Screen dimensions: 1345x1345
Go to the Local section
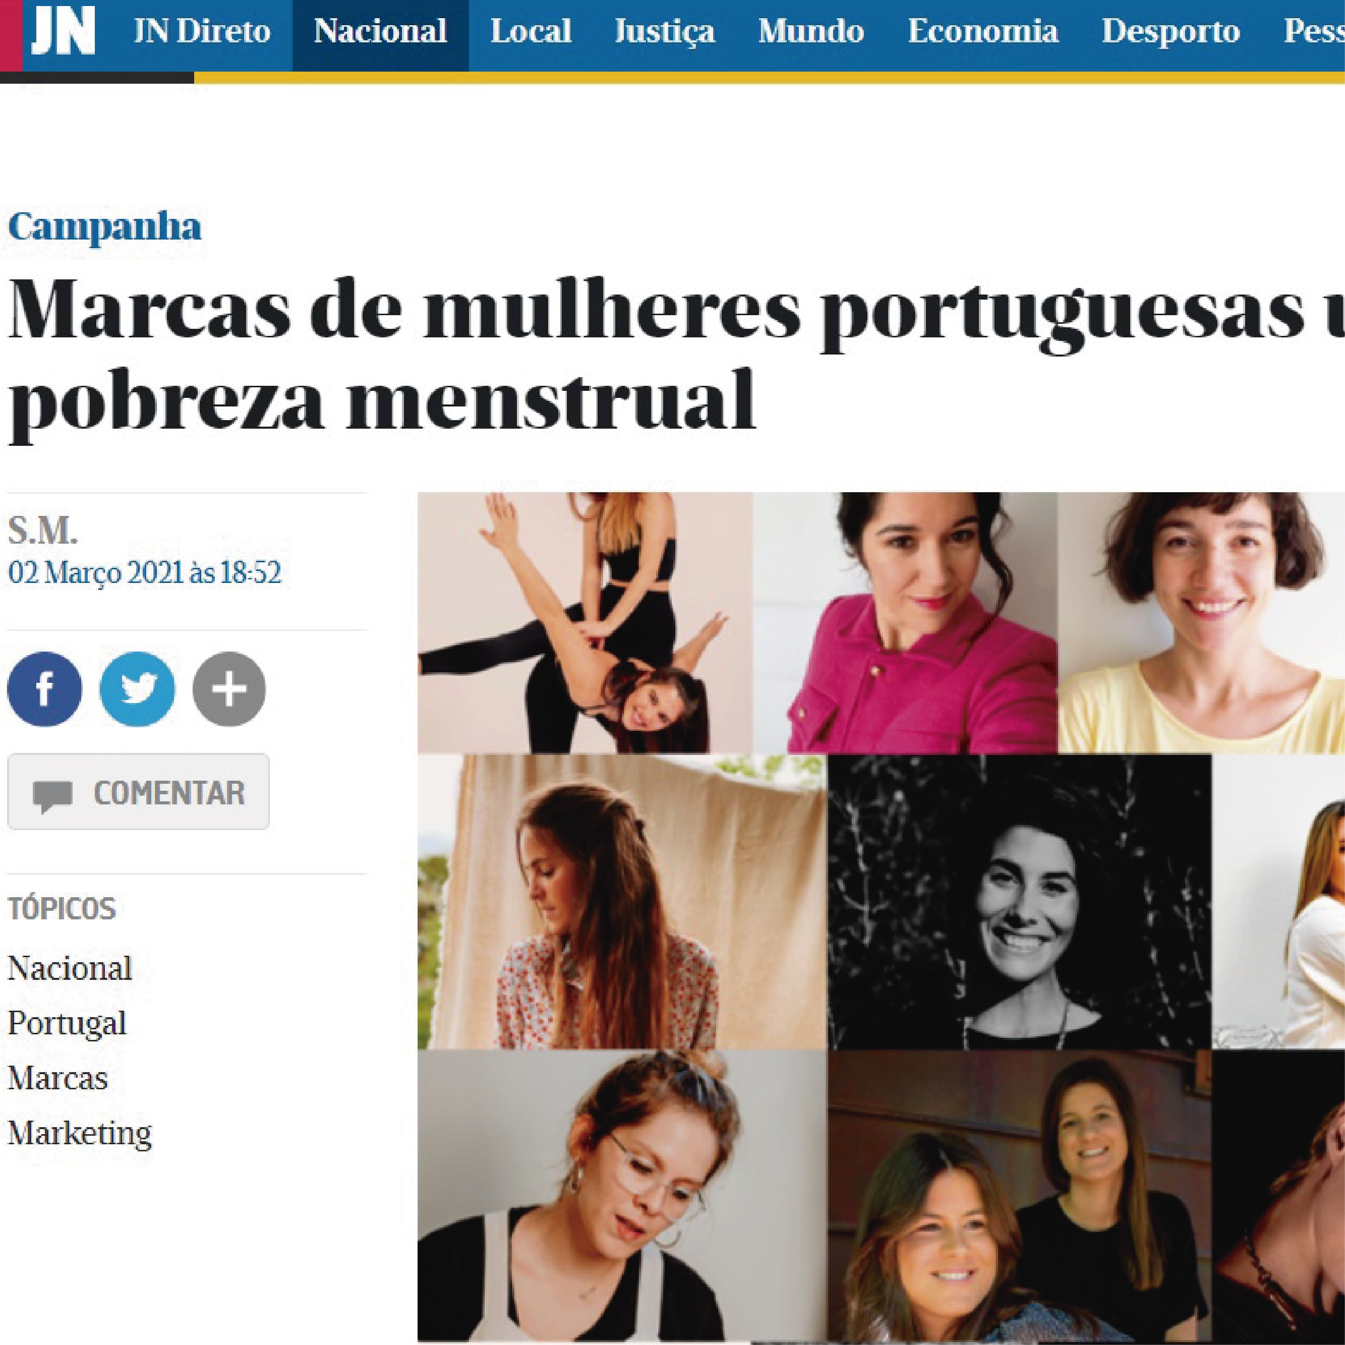tap(531, 32)
